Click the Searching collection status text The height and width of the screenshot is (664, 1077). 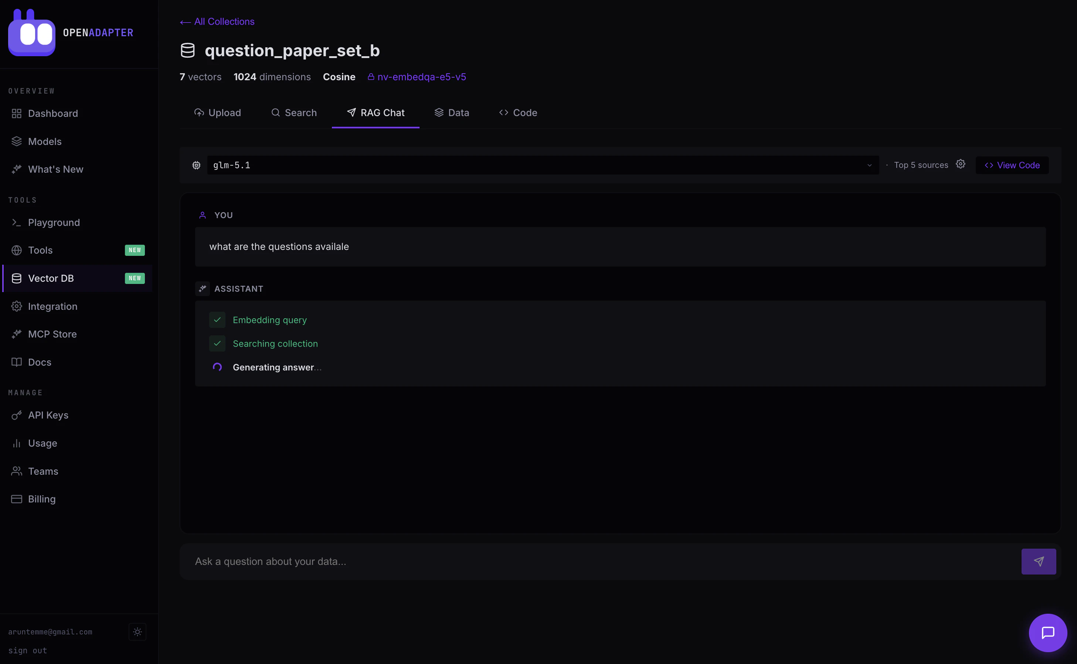(275, 344)
